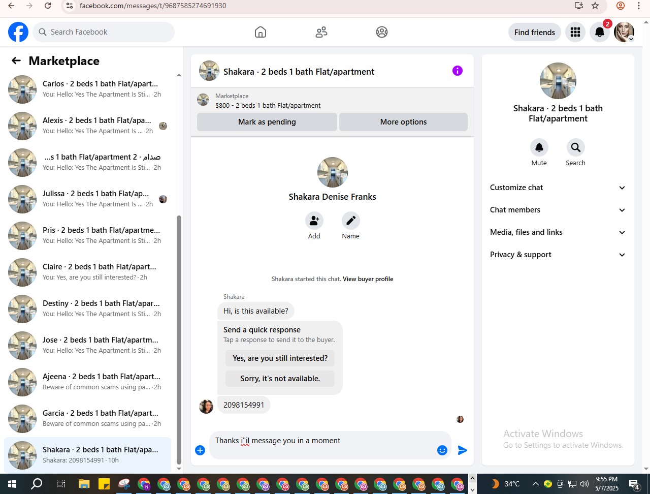Open Julissa conversation

88,199
